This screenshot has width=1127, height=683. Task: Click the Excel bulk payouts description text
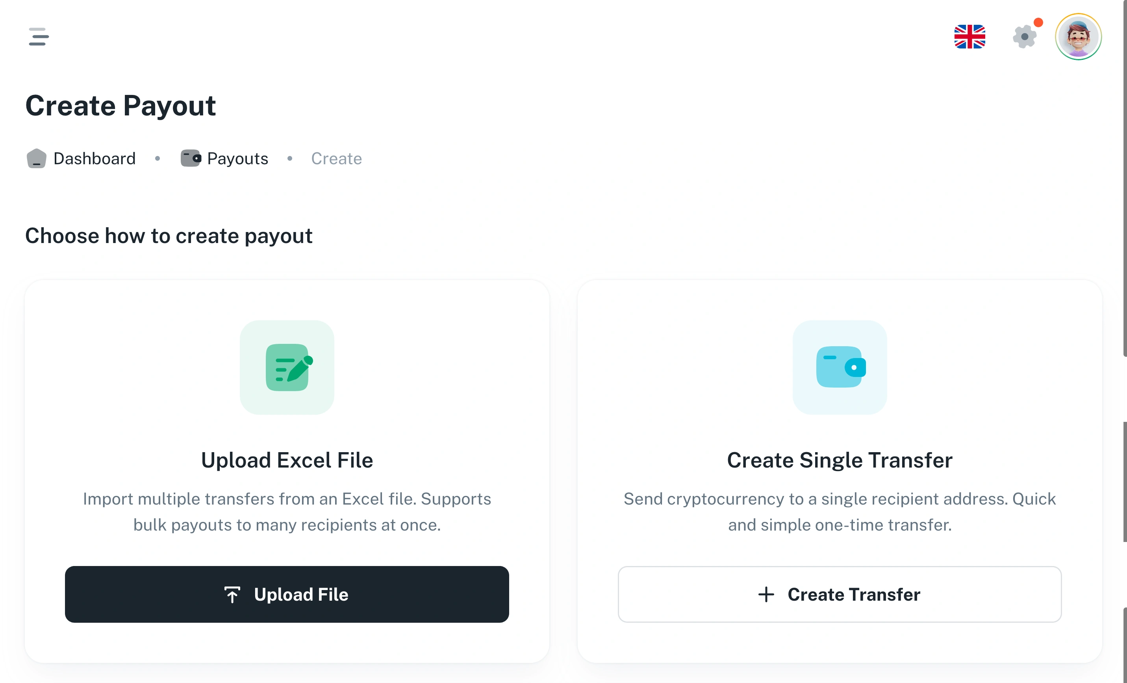(x=287, y=512)
